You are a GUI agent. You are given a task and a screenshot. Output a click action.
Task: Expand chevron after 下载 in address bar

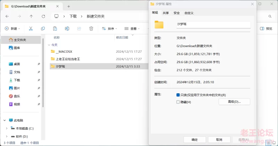(82, 16)
